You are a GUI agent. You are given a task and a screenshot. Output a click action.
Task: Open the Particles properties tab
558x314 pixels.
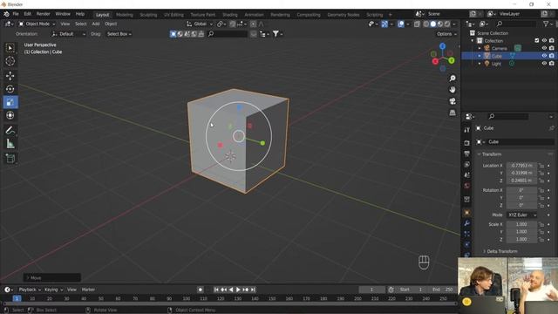click(x=467, y=234)
